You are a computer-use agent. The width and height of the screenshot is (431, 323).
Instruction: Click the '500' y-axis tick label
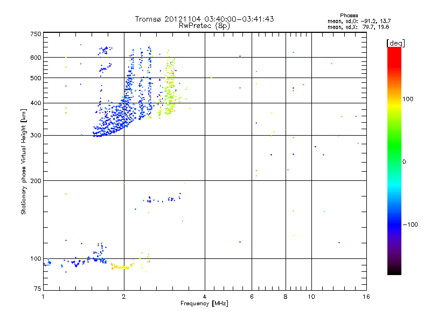pyautogui.click(x=36, y=78)
